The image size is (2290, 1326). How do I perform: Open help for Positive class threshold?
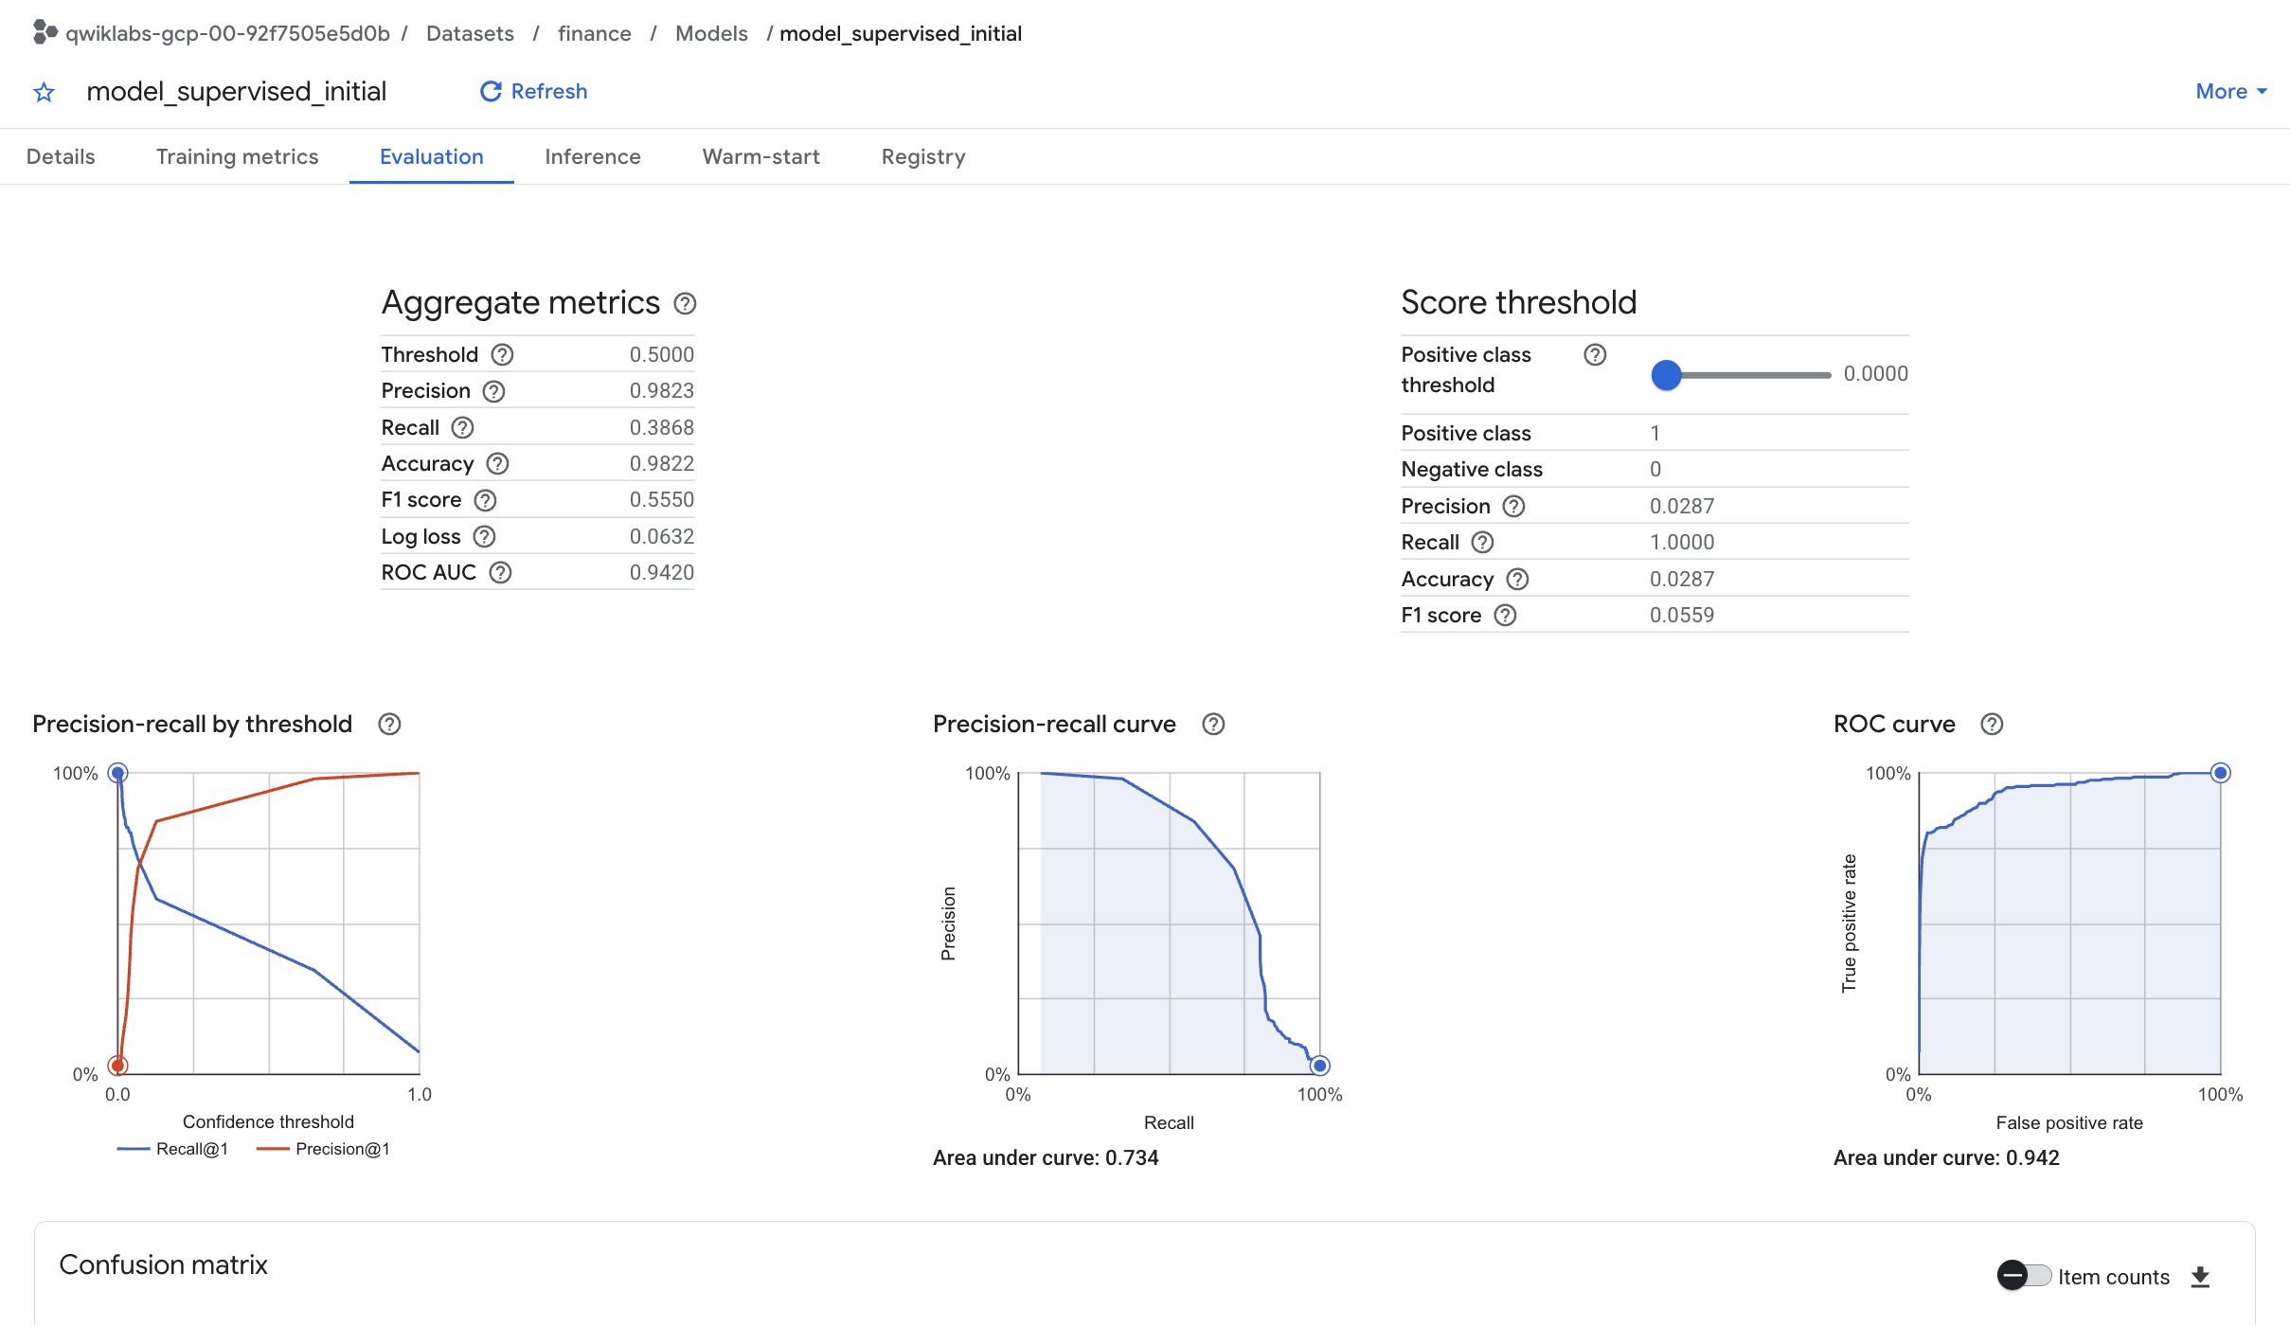click(1595, 354)
